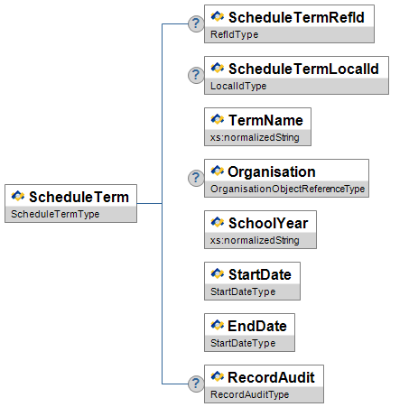Click optional marker next to Organisation
The image size is (409, 407).
click(196, 178)
